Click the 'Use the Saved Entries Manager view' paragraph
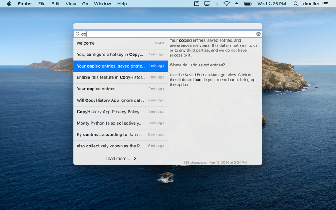The height and width of the screenshot is (210, 336). tap(213, 80)
